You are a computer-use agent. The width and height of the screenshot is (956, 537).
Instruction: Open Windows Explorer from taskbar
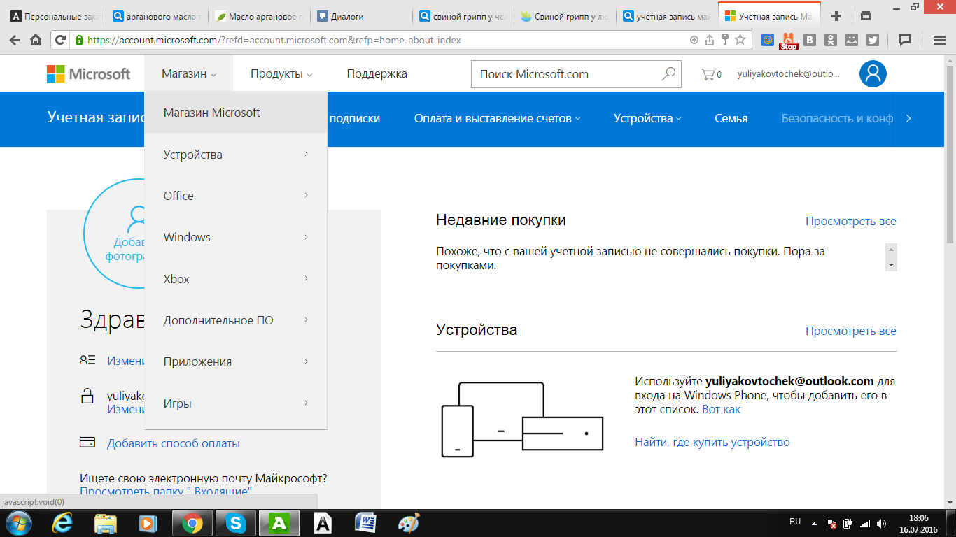tap(106, 523)
